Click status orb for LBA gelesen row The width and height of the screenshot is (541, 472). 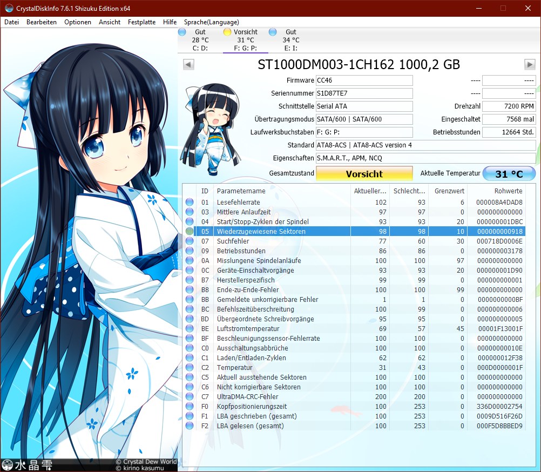(190, 426)
